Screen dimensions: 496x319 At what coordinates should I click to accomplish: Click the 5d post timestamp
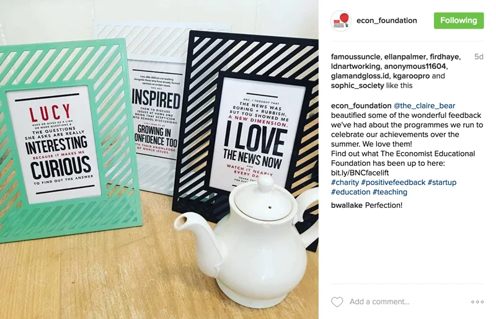[479, 56]
